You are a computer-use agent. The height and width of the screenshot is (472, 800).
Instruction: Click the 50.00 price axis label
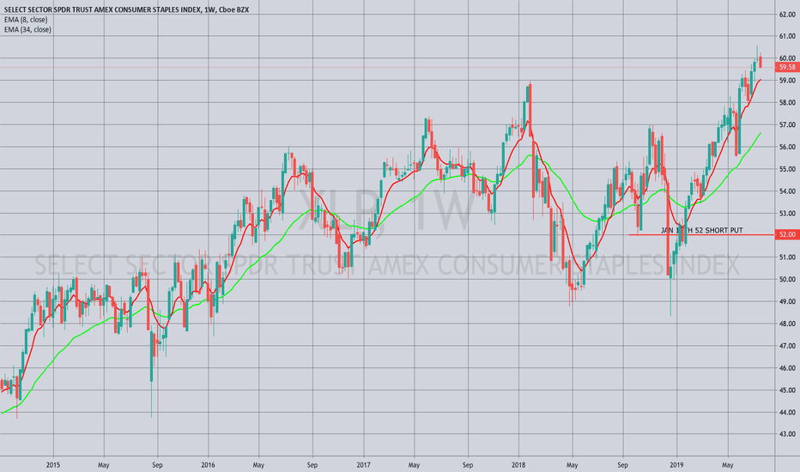click(787, 280)
